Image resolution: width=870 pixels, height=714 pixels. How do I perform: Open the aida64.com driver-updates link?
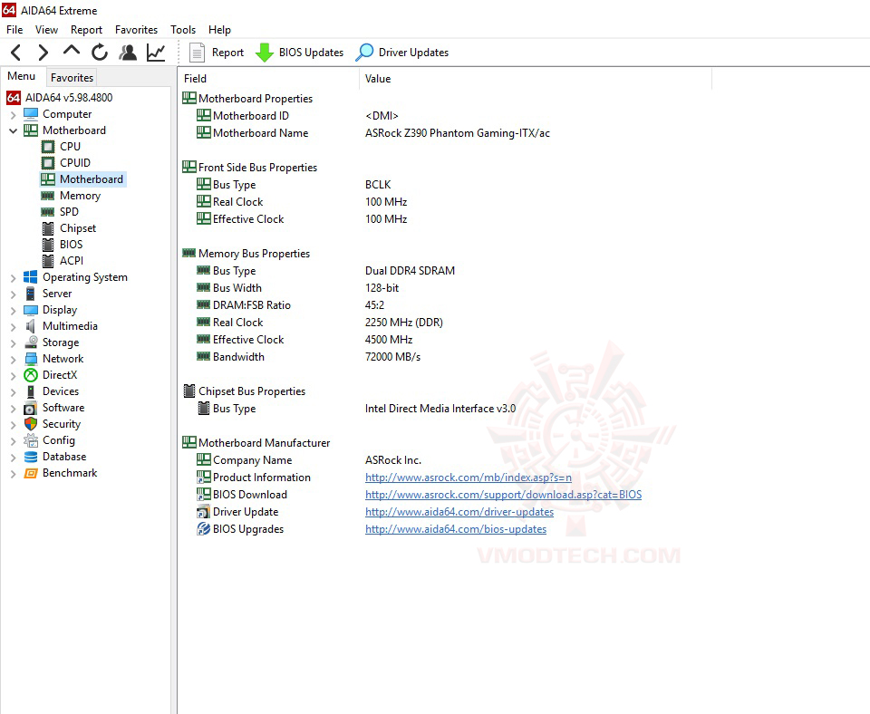tap(459, 512)
